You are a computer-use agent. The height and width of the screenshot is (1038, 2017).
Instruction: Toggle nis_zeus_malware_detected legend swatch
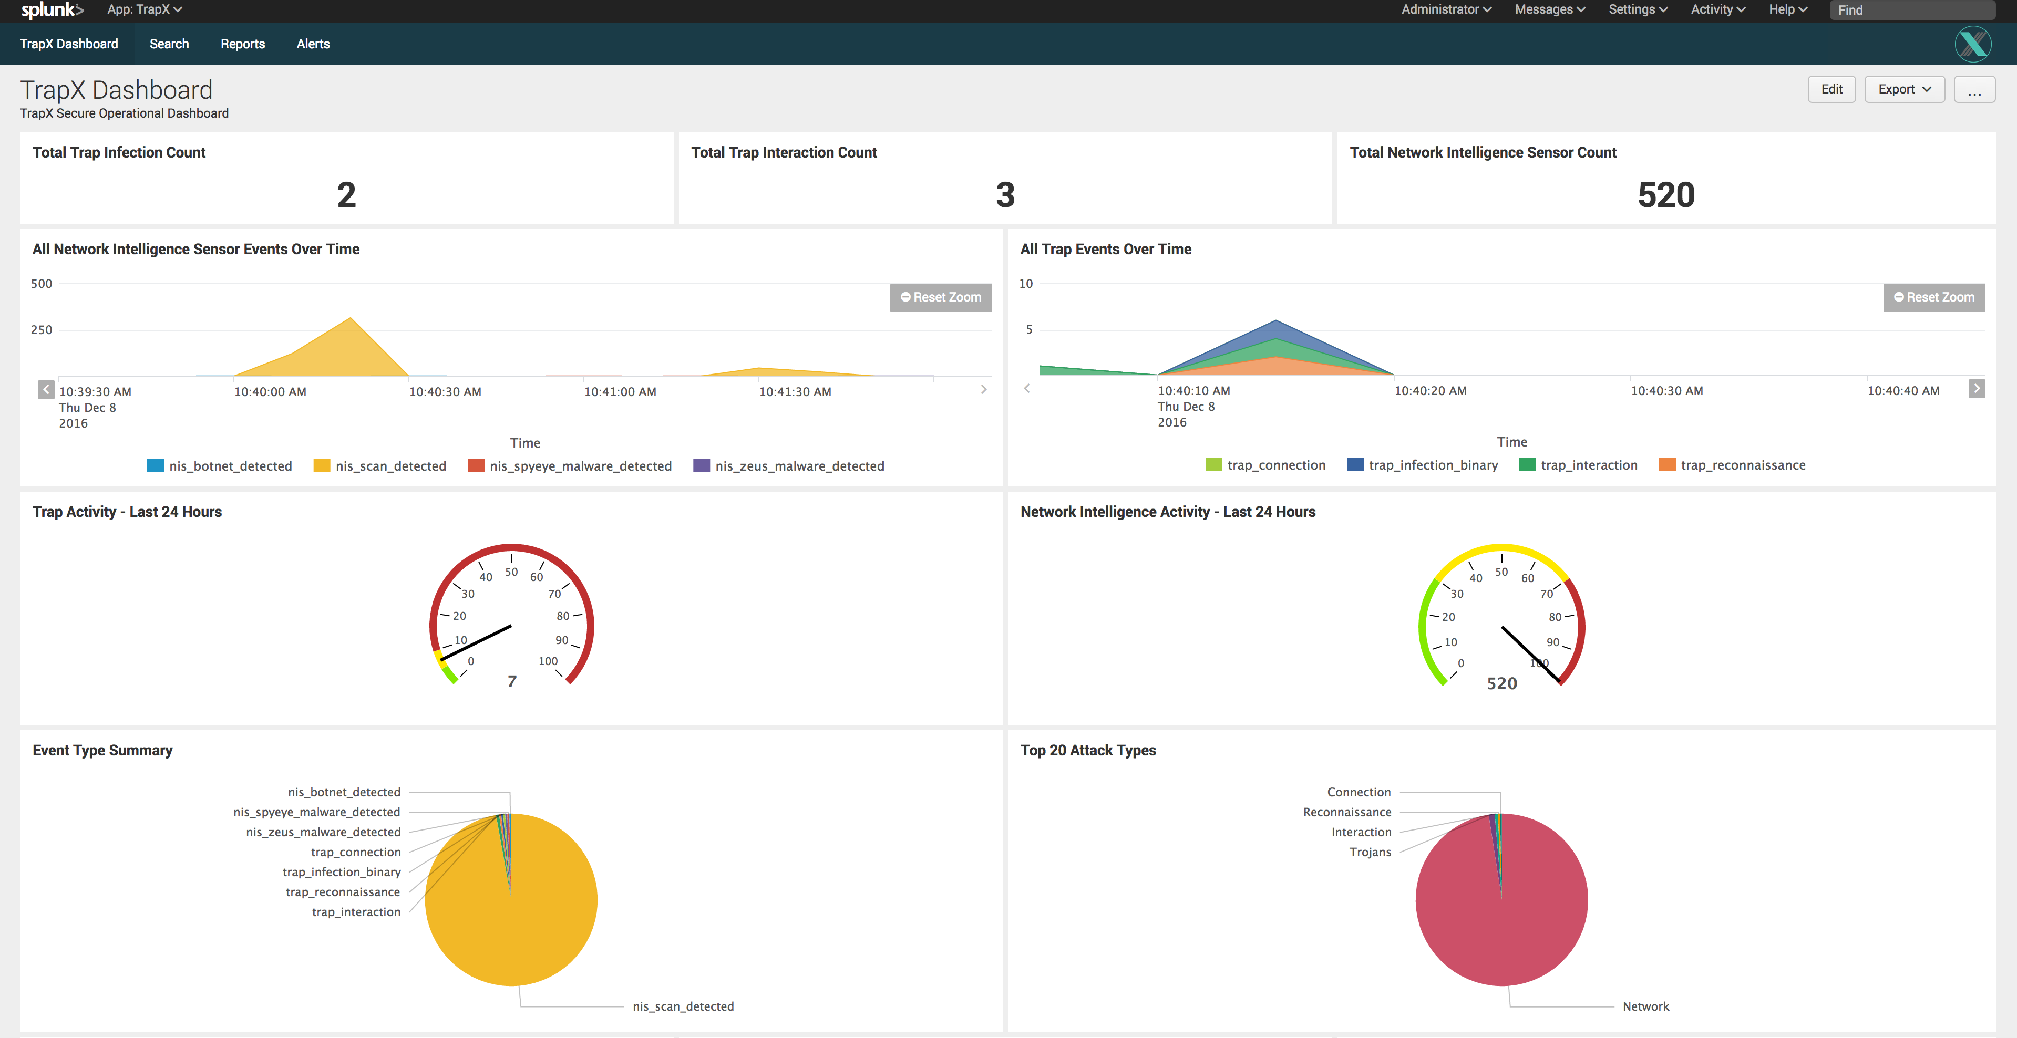tap(702, 466)
